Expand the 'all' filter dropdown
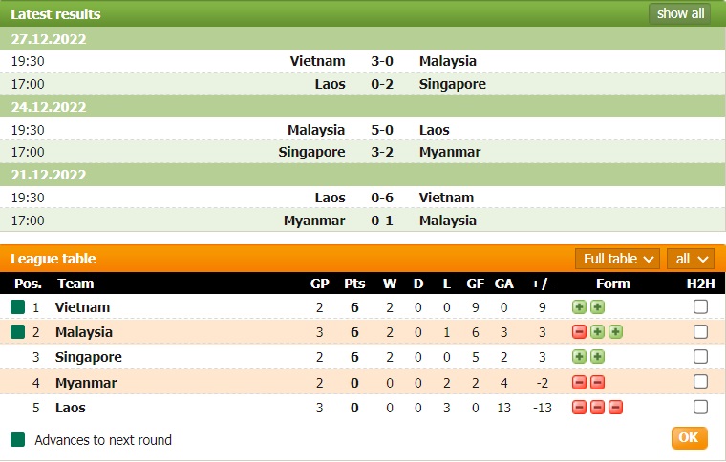Screen dimensions: 726x462 point(692,259)
